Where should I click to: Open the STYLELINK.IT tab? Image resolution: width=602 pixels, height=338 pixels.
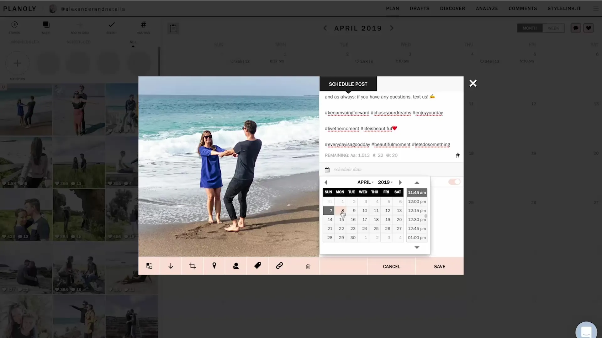[x=564, y=8]
